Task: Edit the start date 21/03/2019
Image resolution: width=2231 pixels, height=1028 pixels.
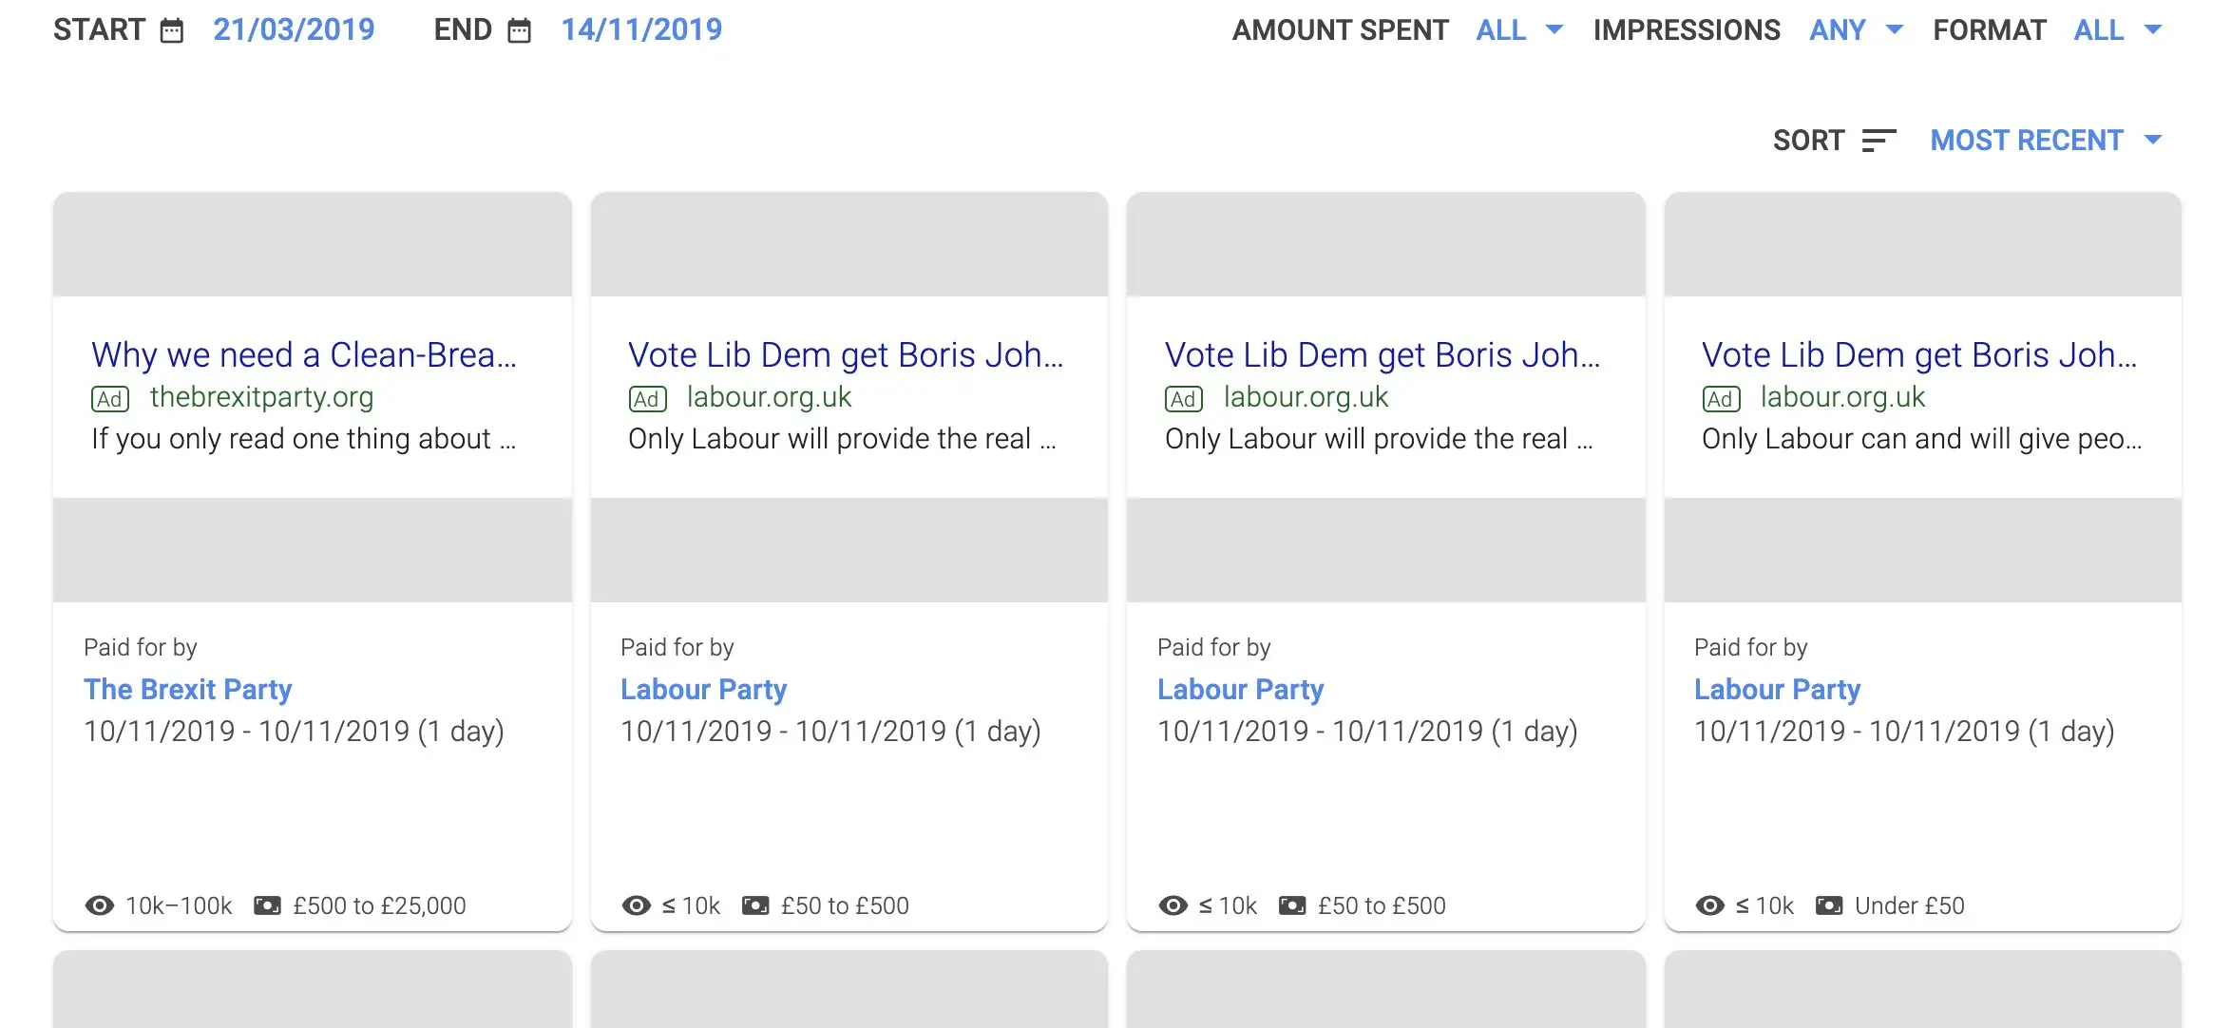Action: [x=294, y=29]
